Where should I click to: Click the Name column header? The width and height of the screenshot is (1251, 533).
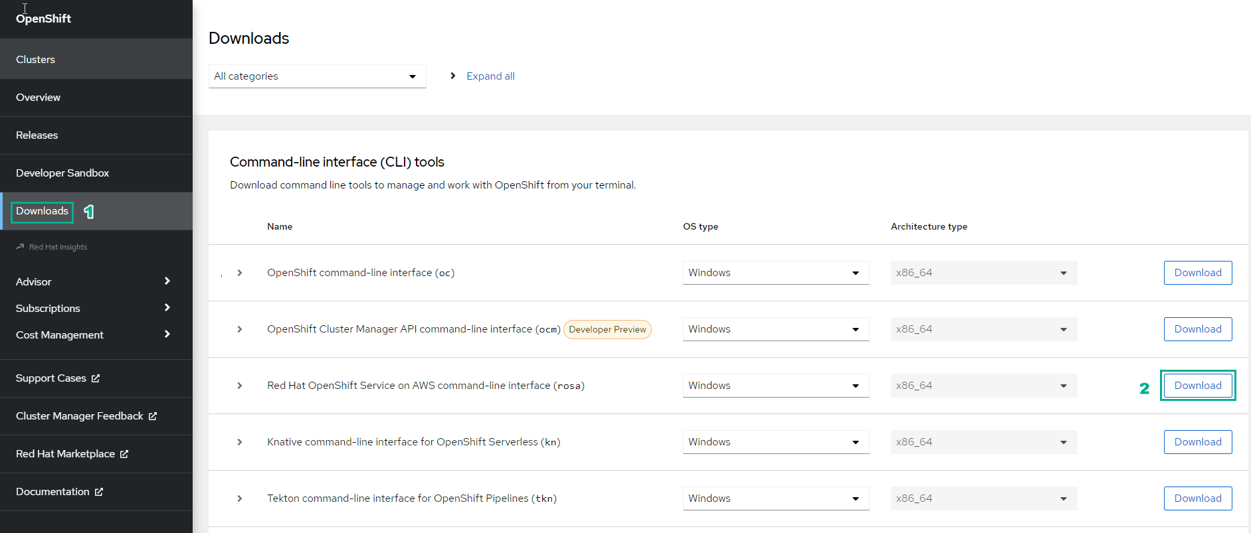coord(280,226)
